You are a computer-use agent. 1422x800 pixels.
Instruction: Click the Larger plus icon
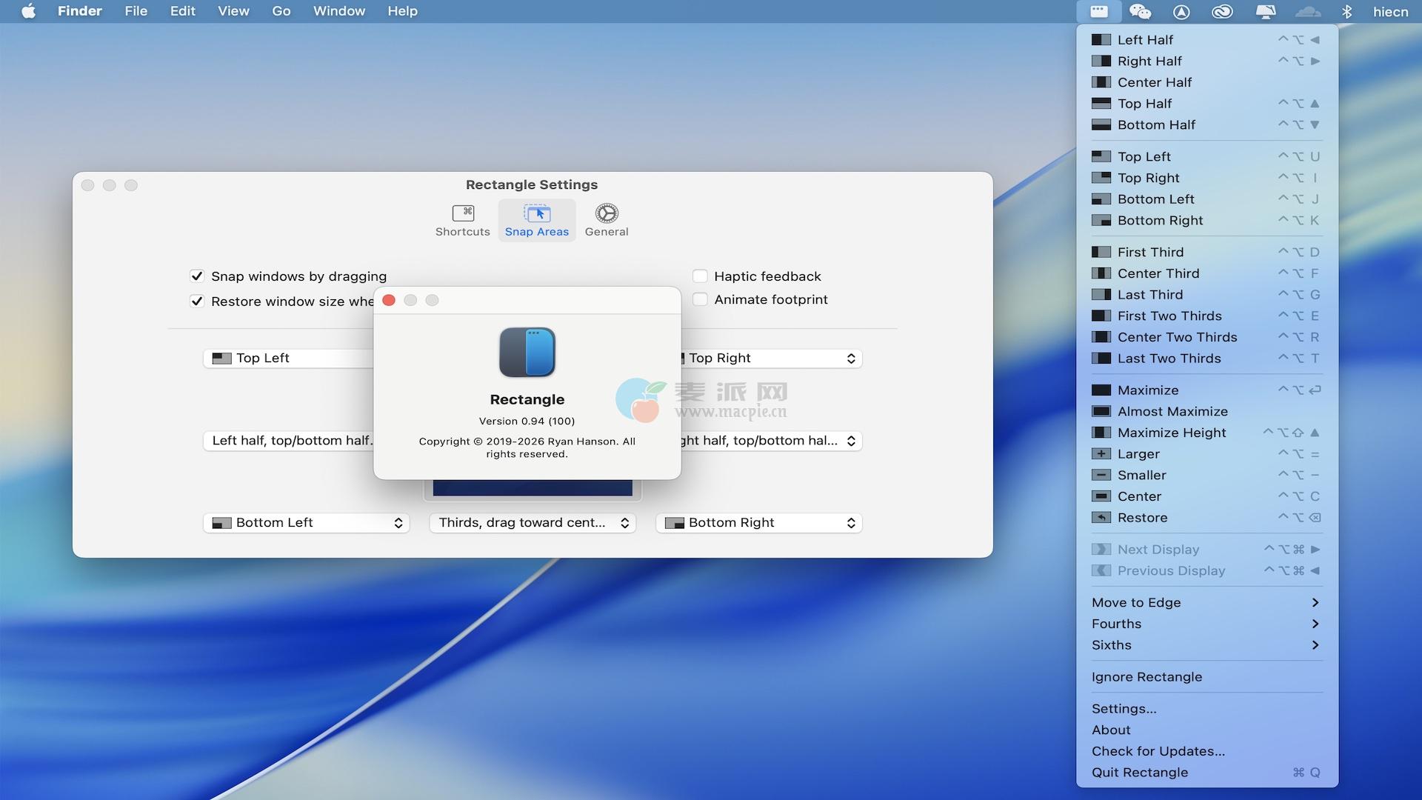pyautogui.click(x=1101, y=454)
